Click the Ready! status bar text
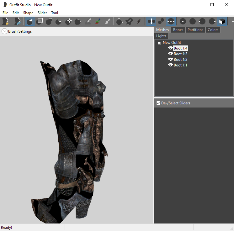Viewport: 234px width, 231px height. click(x=6, y=228)
